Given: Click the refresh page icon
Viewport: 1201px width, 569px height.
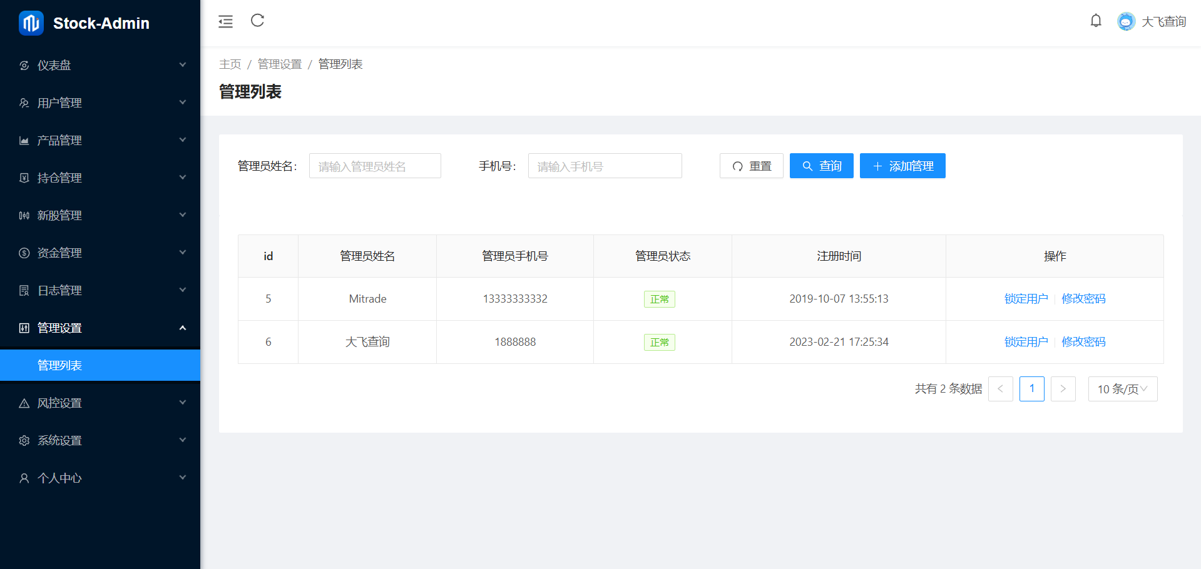Looking at the screenshot, I should click(x=257, y=21).
